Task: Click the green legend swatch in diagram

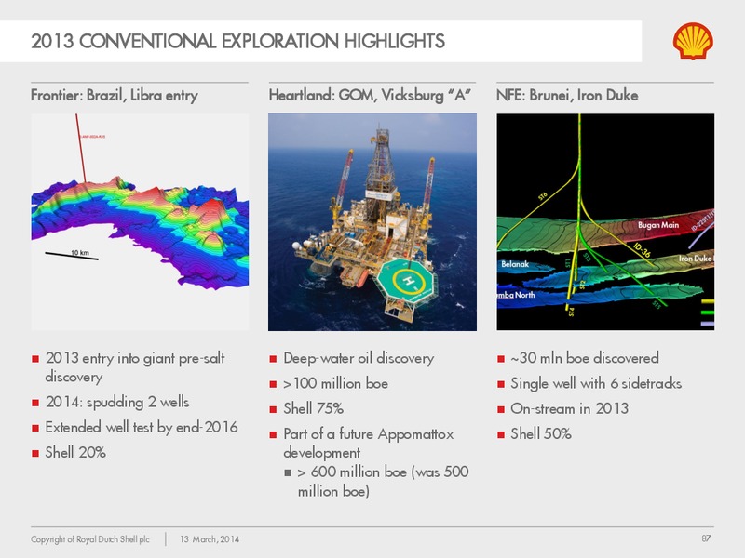Action: [708, 312]
